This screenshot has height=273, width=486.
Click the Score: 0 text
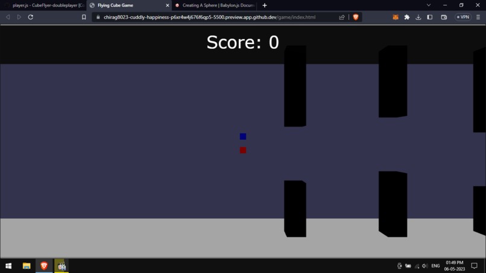coord(242,42)
